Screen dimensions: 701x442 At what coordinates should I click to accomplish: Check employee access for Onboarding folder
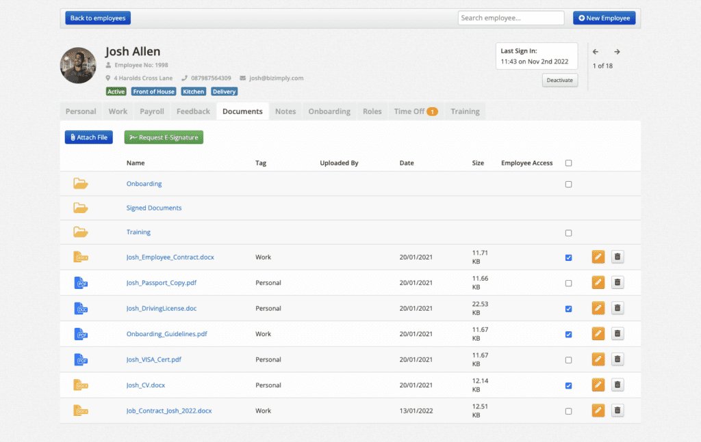click(568, 184)
